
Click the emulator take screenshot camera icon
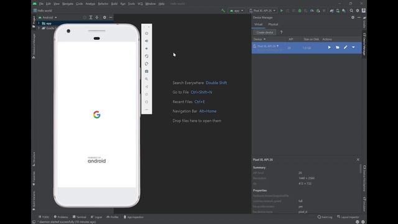(x=147, y=72)
